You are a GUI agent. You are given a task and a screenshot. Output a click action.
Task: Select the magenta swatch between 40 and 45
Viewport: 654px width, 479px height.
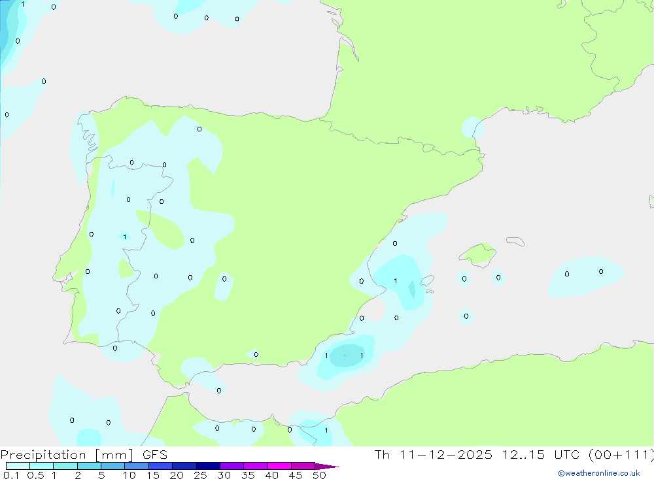point(279,466)
